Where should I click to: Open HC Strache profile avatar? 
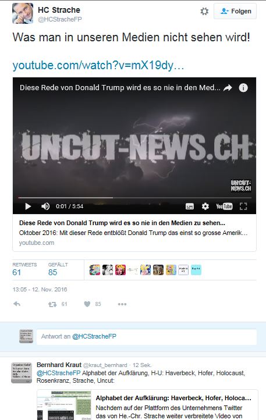click(x=23, y=13)
